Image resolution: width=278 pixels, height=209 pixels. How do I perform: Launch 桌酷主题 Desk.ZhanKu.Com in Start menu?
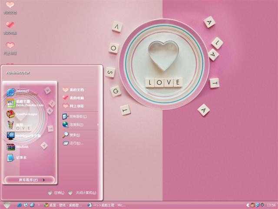tap(25, 103)
